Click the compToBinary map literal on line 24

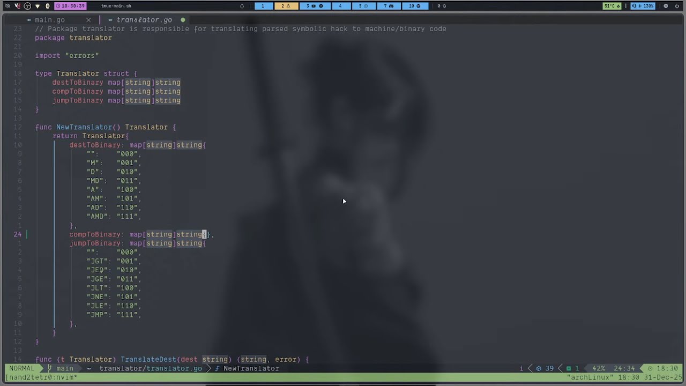pyautogui.click(x=141, y=234)
